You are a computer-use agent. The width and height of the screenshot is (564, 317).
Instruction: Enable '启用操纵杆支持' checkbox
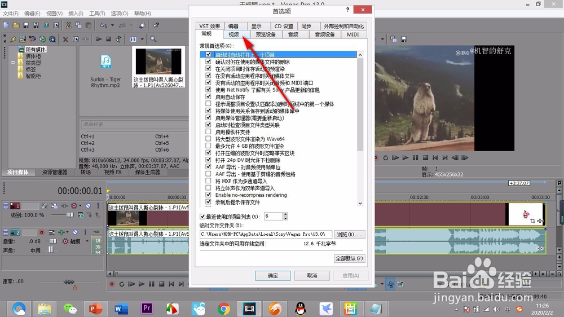coord(208,131)
